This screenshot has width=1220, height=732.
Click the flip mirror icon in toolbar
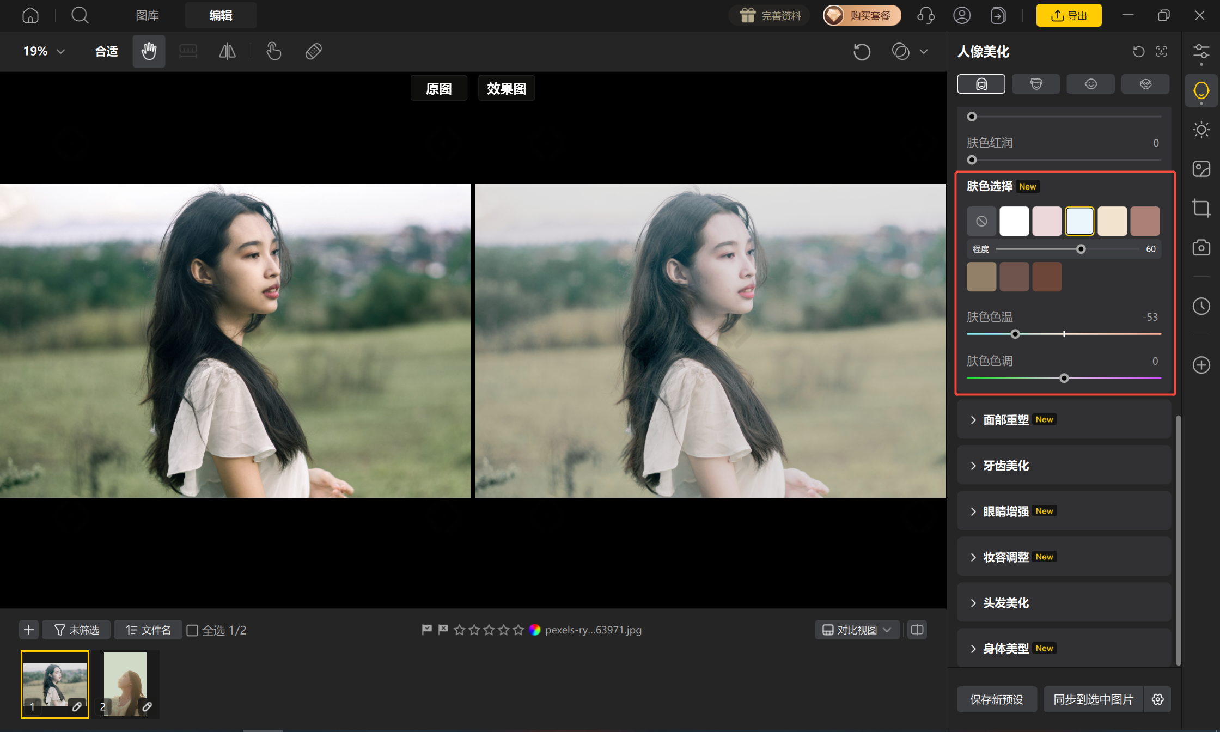point(227,51)
